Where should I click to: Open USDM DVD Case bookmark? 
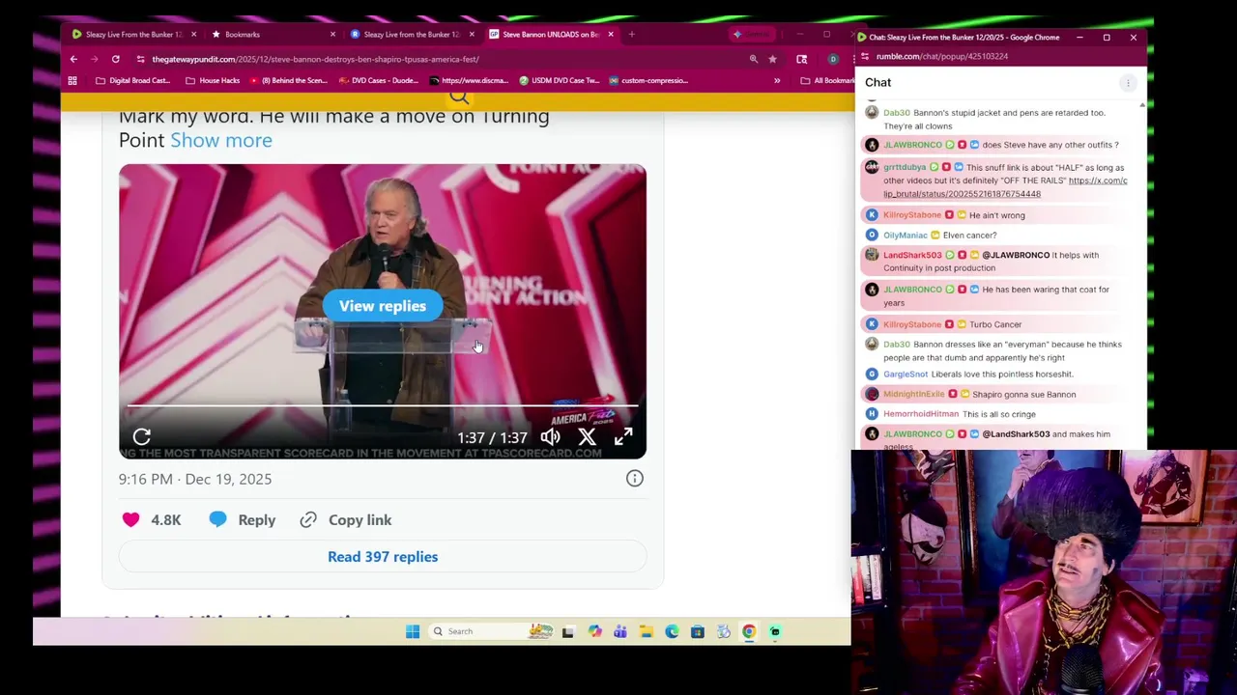pyautogui.click(x=560, y=80)
